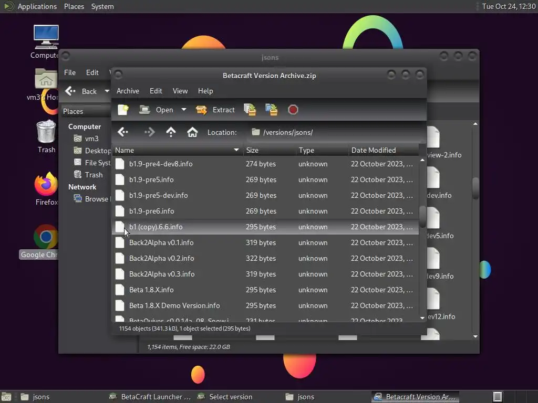The height and width of the screenshot is (403, 538).
Task: Go forward in archive location history
Action: [x=150, y=132]
